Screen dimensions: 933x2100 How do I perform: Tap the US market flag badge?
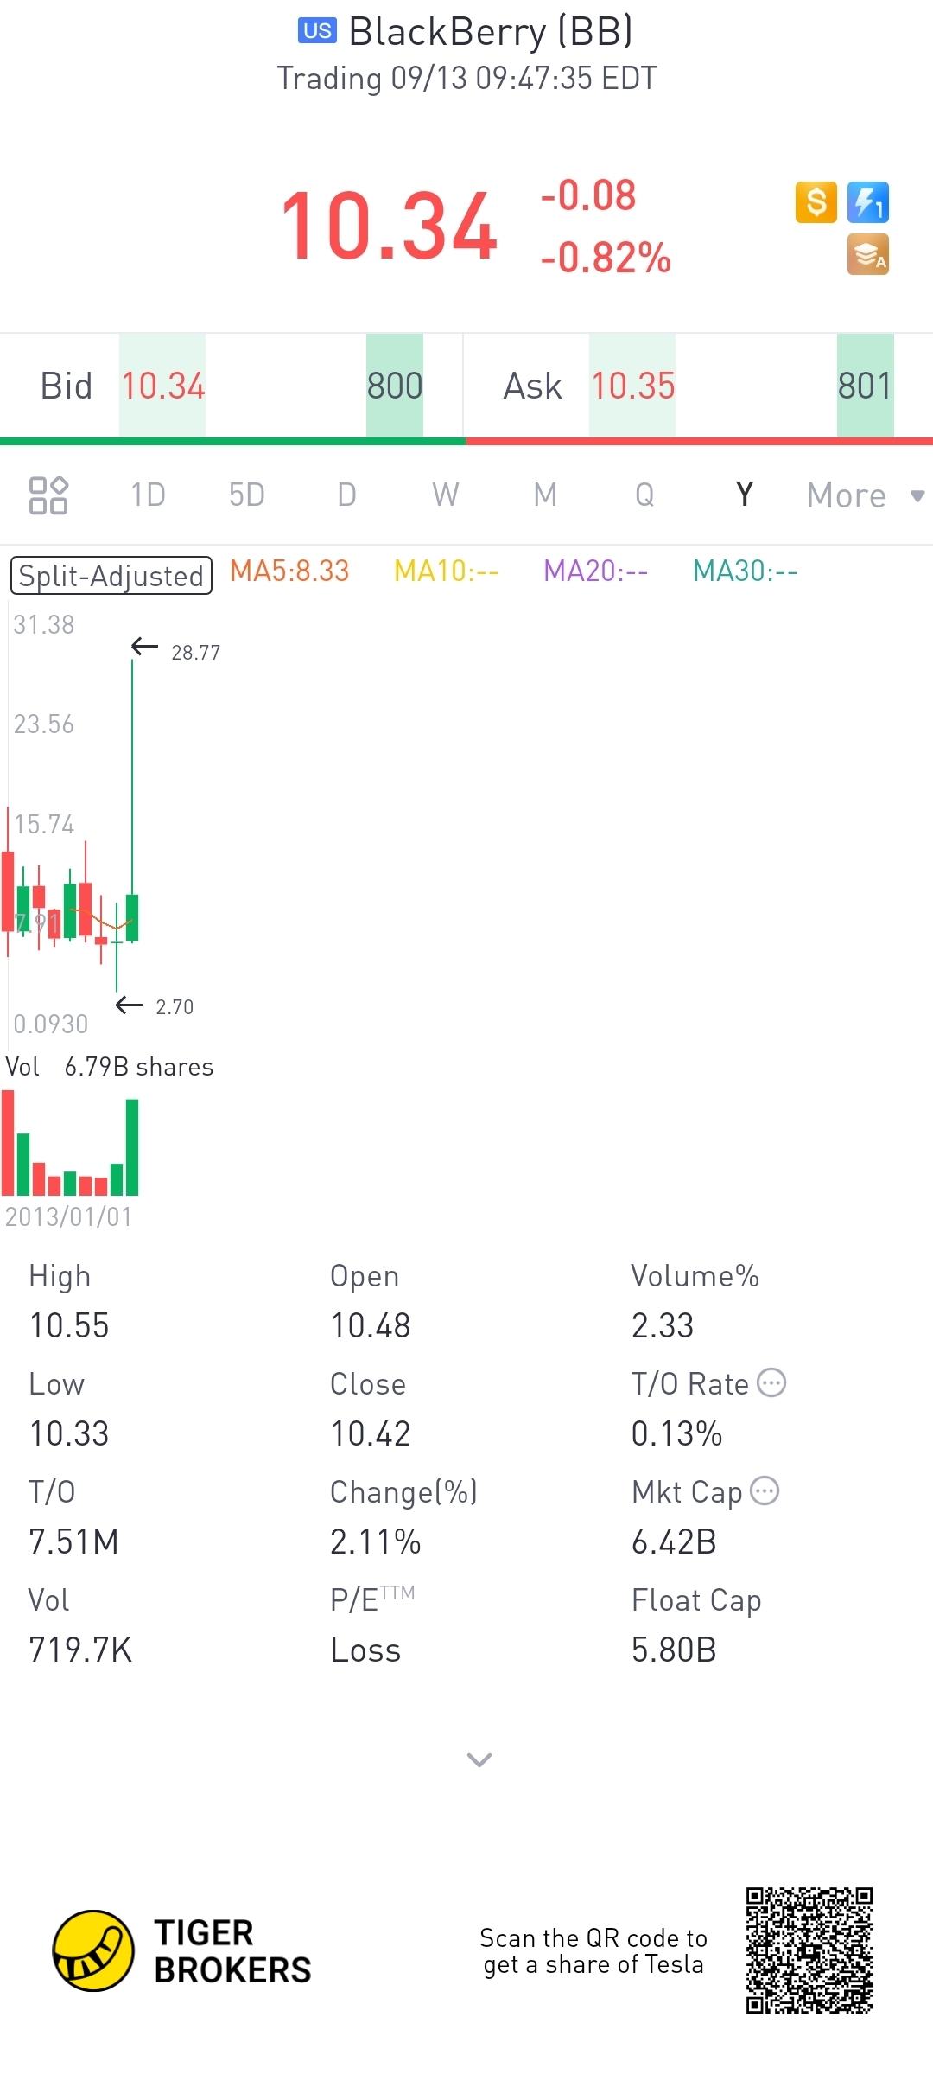point(317,31)
